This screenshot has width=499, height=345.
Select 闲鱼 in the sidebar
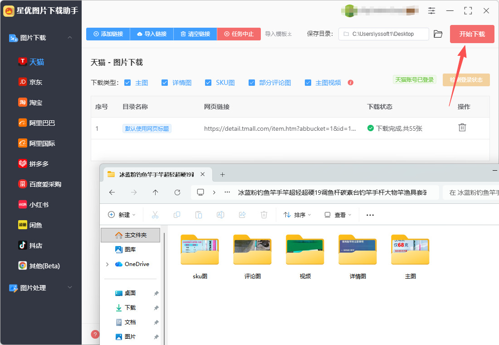pos(30,225)
